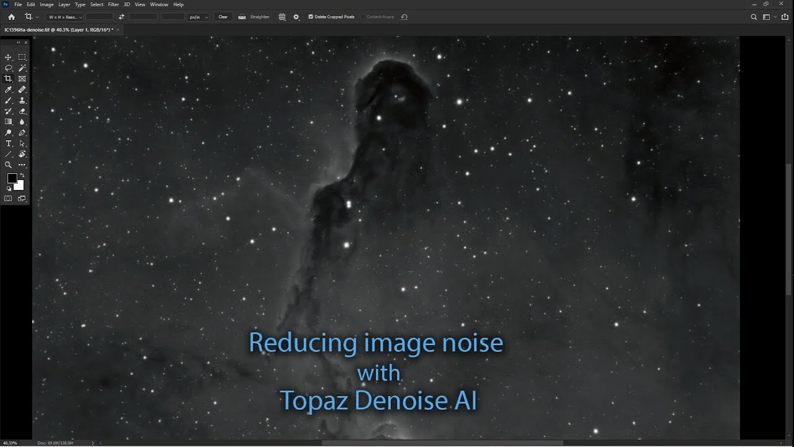The width and height of the screenshot is (794, 447).
Task: Open the Select menu
Action: point(97,4)
